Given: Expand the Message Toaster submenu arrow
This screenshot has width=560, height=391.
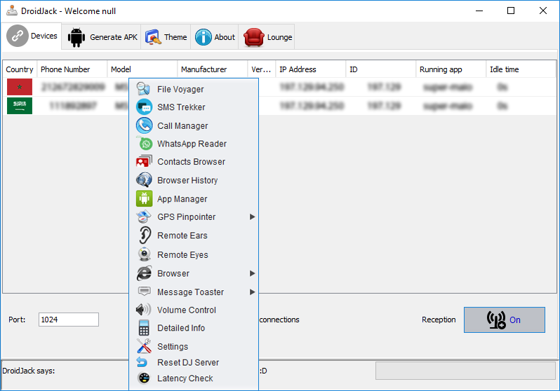Looking at the screenshot, I should (252, 292).
